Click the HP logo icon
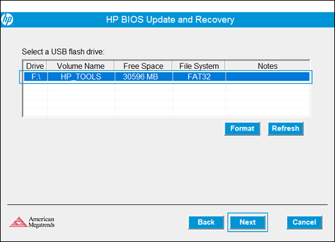335x242 pixels. (x=7, y=20)
